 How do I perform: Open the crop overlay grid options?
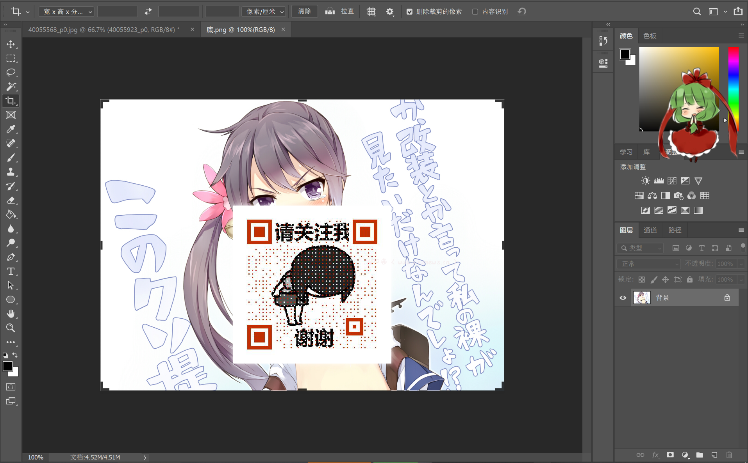[x=371, y=12]
